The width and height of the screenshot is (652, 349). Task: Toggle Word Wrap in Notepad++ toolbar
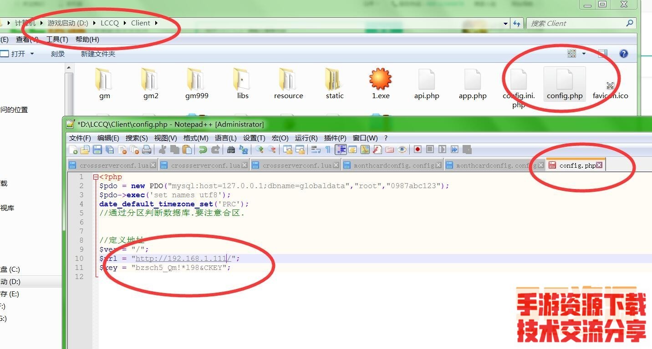pos(316,150)
